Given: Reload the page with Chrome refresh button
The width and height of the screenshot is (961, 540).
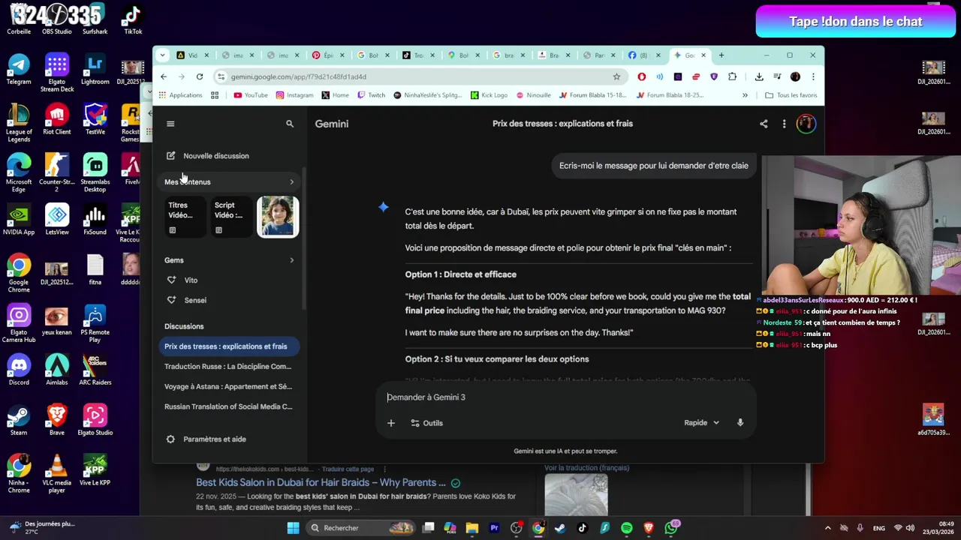Looking at the screenshot, I should pyautogui.click(x=200, y=76).
